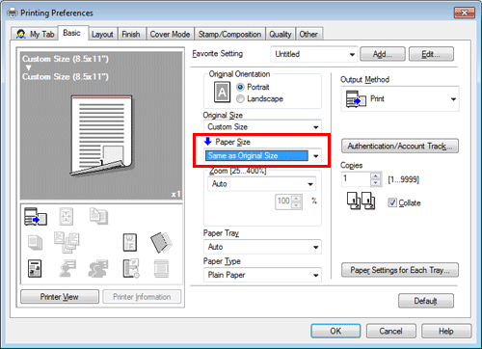Click the grayed stacked pages icon

35,243
